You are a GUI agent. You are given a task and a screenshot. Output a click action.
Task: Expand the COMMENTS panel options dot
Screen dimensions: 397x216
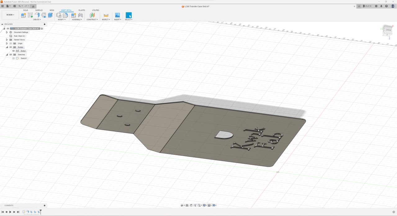click(44, 205)
